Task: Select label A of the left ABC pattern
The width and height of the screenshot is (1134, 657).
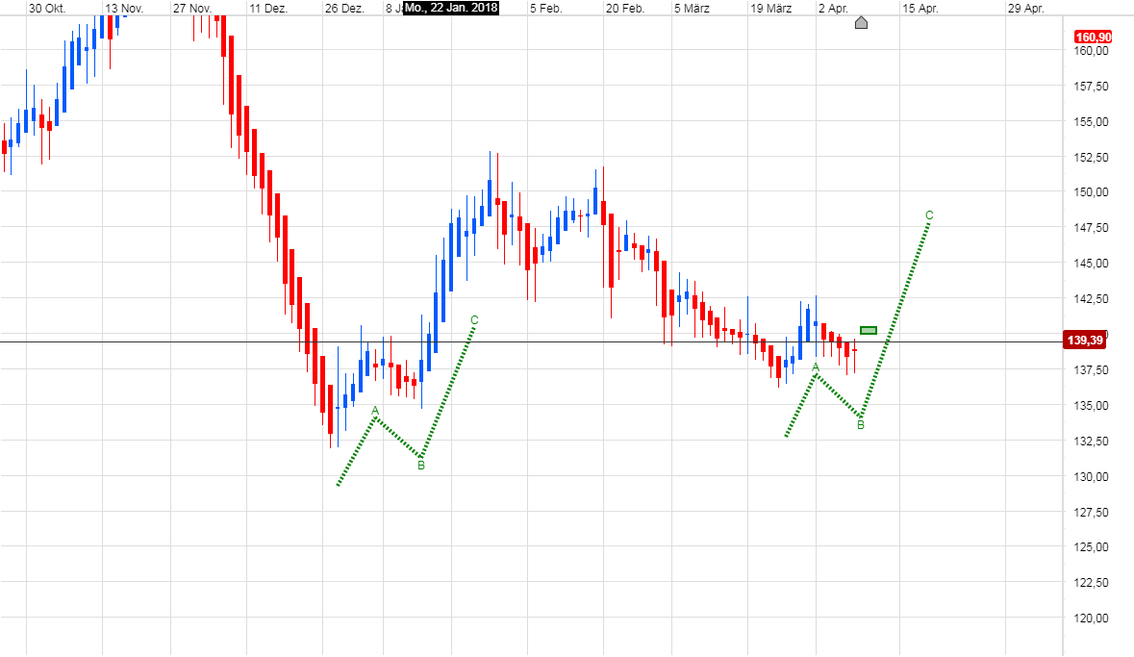Action: click(x=374, y=410)
